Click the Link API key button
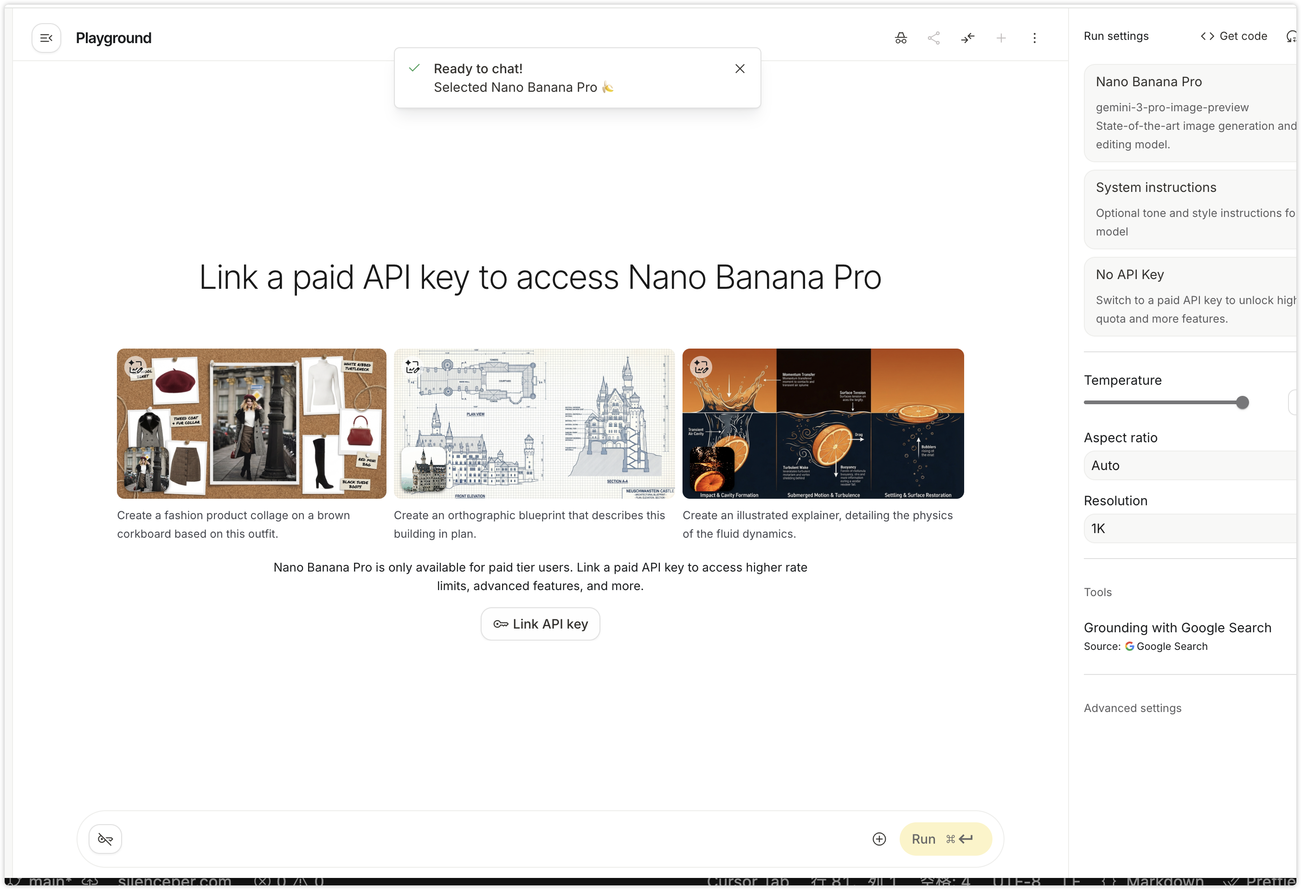This screenshot has height=890, width=1301. coord(540,624)
